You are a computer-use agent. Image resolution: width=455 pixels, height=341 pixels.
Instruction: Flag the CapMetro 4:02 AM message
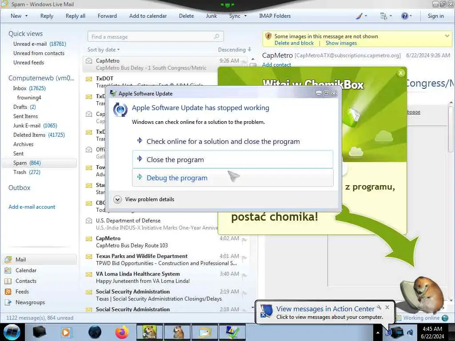coord(244,240)
